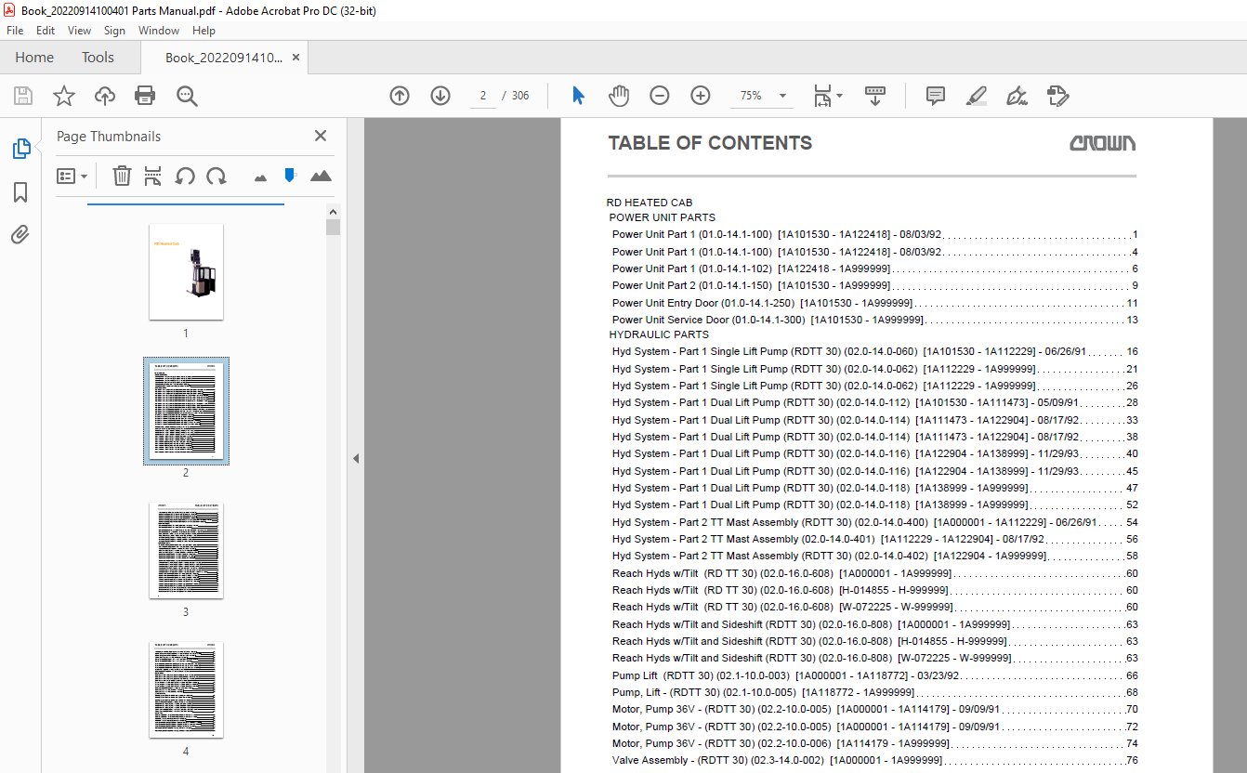Open the File menu
The width and height of the screenshot is (1247, 773).
point(15,31)
